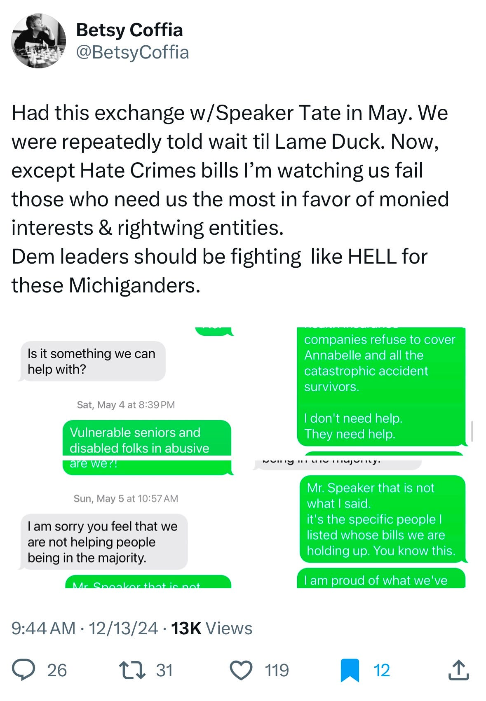Click the 119 likes count
This screenshot has width=486, height=701.
(277, 671)
